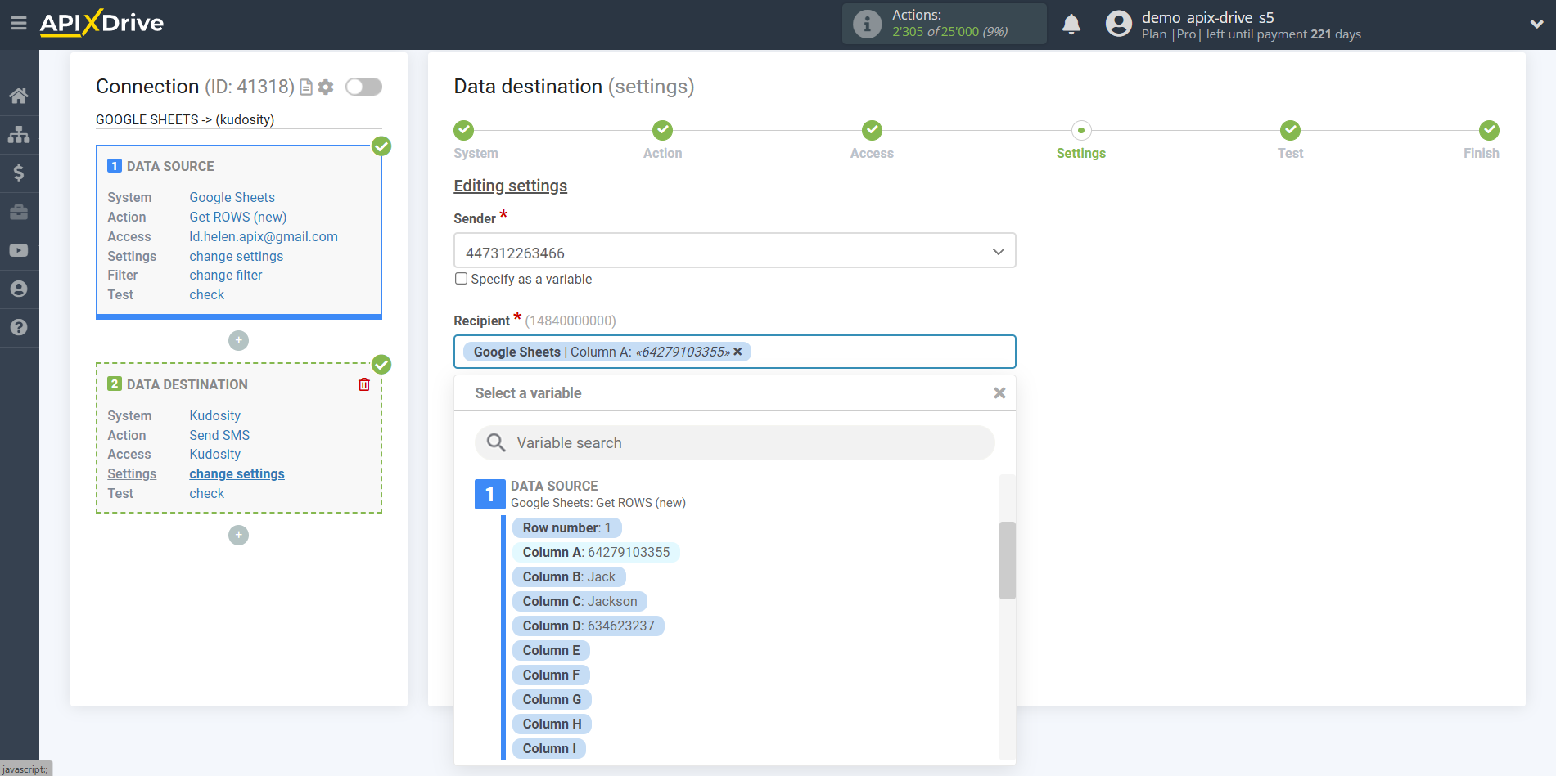Open the video tutorials sidebar icon
Image resolution: width=1556 pixels, height=776 pixels.
coord(19,250)
